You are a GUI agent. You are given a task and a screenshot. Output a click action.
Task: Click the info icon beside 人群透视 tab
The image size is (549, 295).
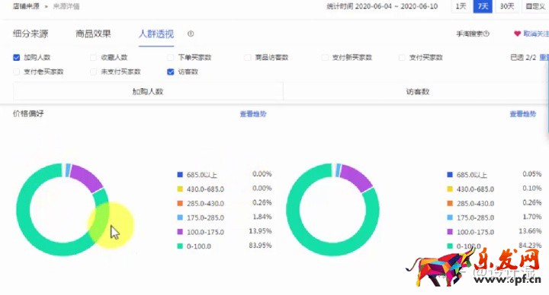[191, 34]
